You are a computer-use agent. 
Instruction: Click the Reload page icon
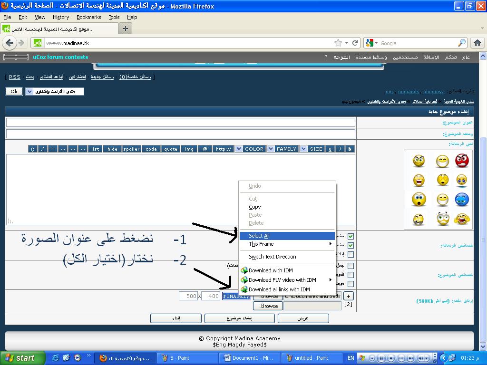[355, 43]
